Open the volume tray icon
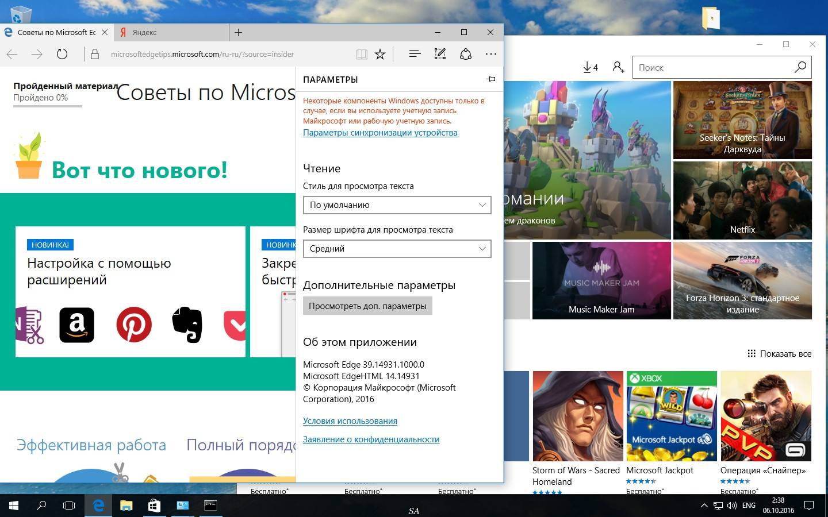The image size is (828, 517). [x=732, y=506]
